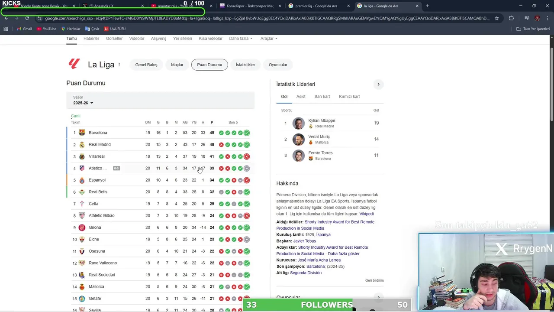
Task: Expand the Daha fazla search menu
Action: coord(241,39)
